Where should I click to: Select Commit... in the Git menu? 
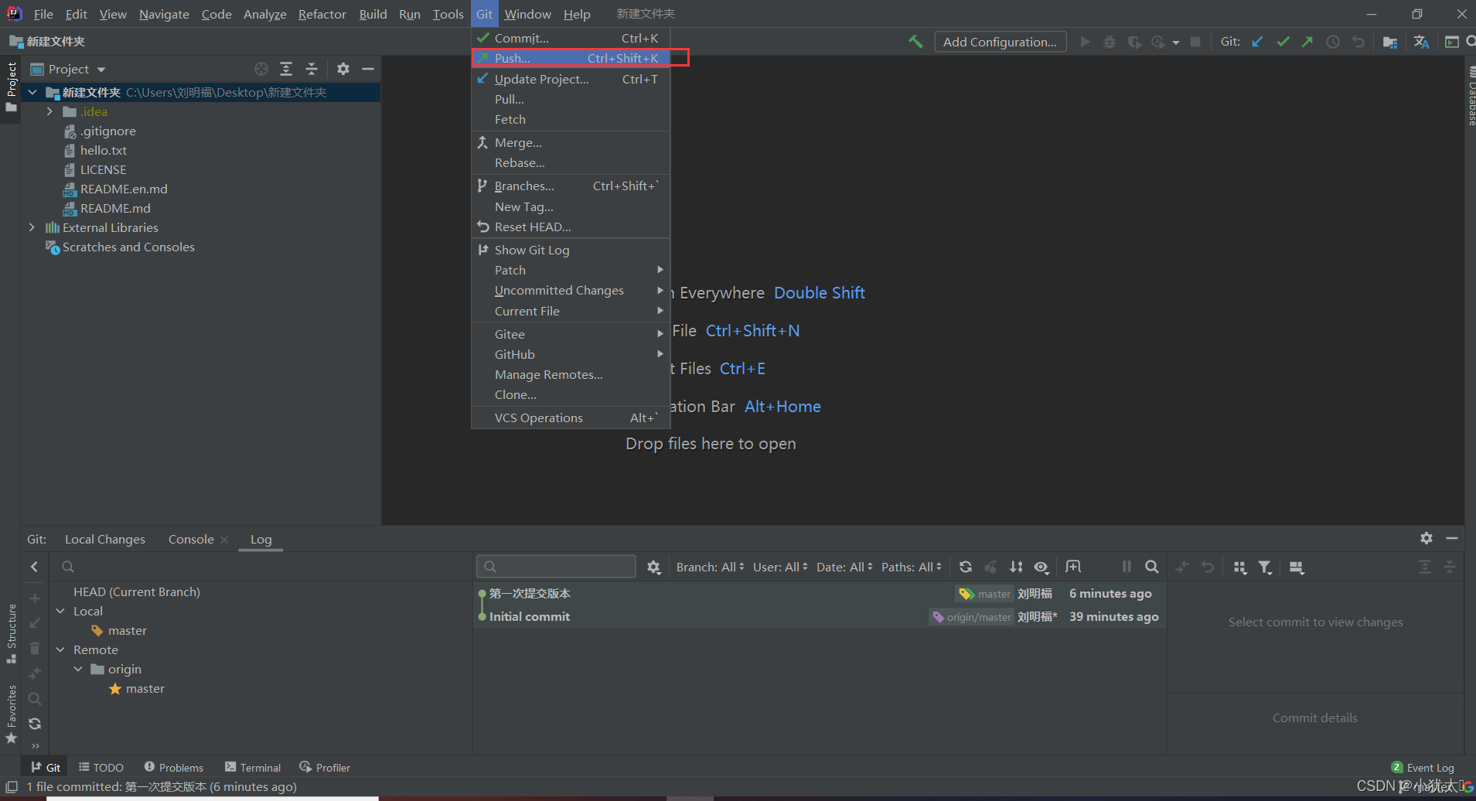coord(571,38)
